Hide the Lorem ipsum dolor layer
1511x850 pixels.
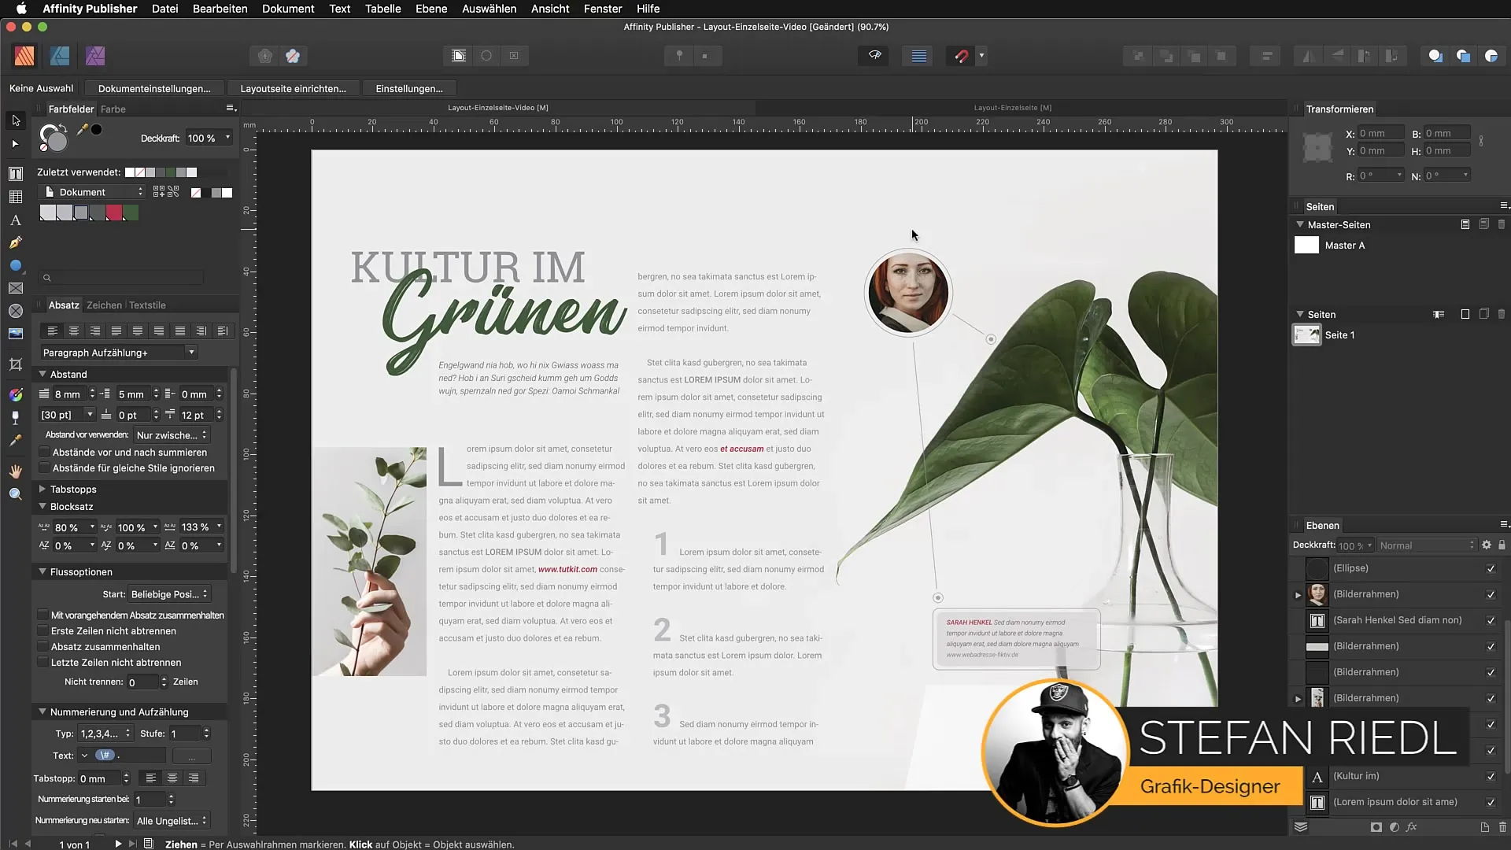(1491, 802)
